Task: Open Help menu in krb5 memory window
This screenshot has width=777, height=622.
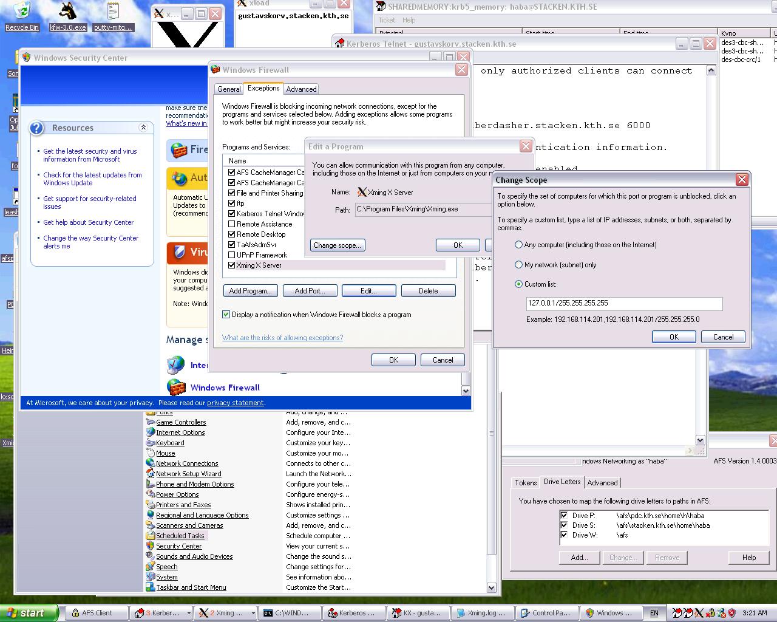Action: pos(409,20)
